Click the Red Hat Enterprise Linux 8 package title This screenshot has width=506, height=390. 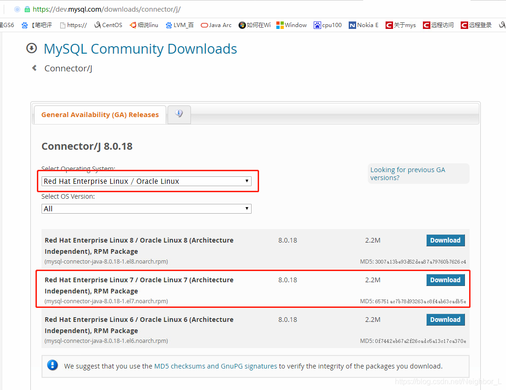pos(139,246)
